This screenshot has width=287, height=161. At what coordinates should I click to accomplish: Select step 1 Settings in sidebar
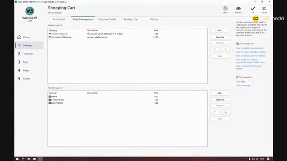pyautogui.click(x=30, y=46)
